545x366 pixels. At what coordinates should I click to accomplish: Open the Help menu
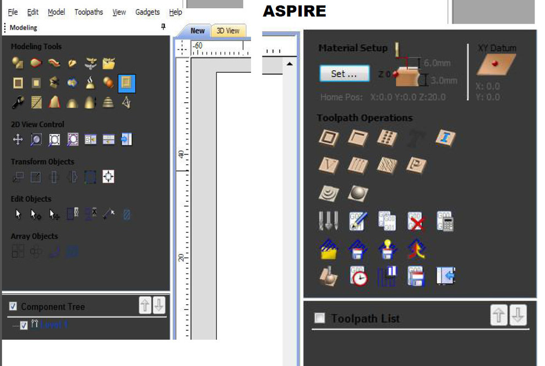pyautogui.click(x=176, y=12)
